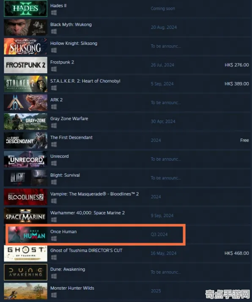
Task: Open The First Descendant title link
Action: click(71, 137)
